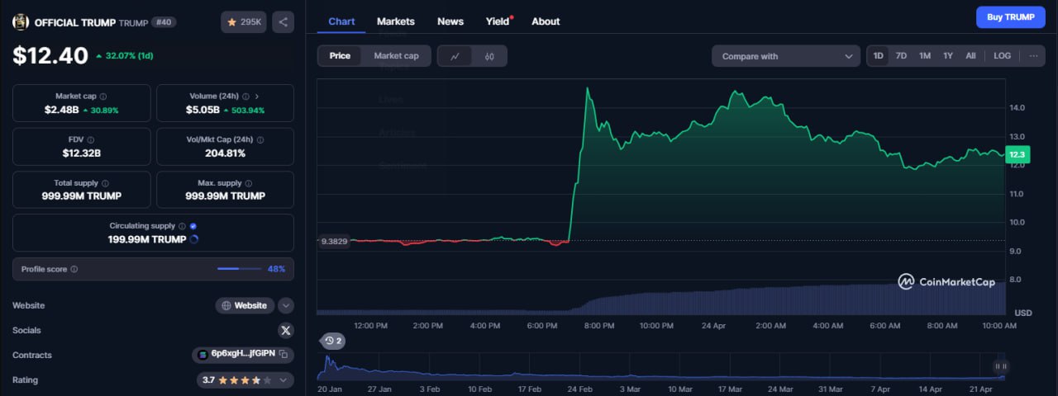The image size is (1058, 396).
Task: Switch to candlestick chart view
Action: (x=489, y=56)
